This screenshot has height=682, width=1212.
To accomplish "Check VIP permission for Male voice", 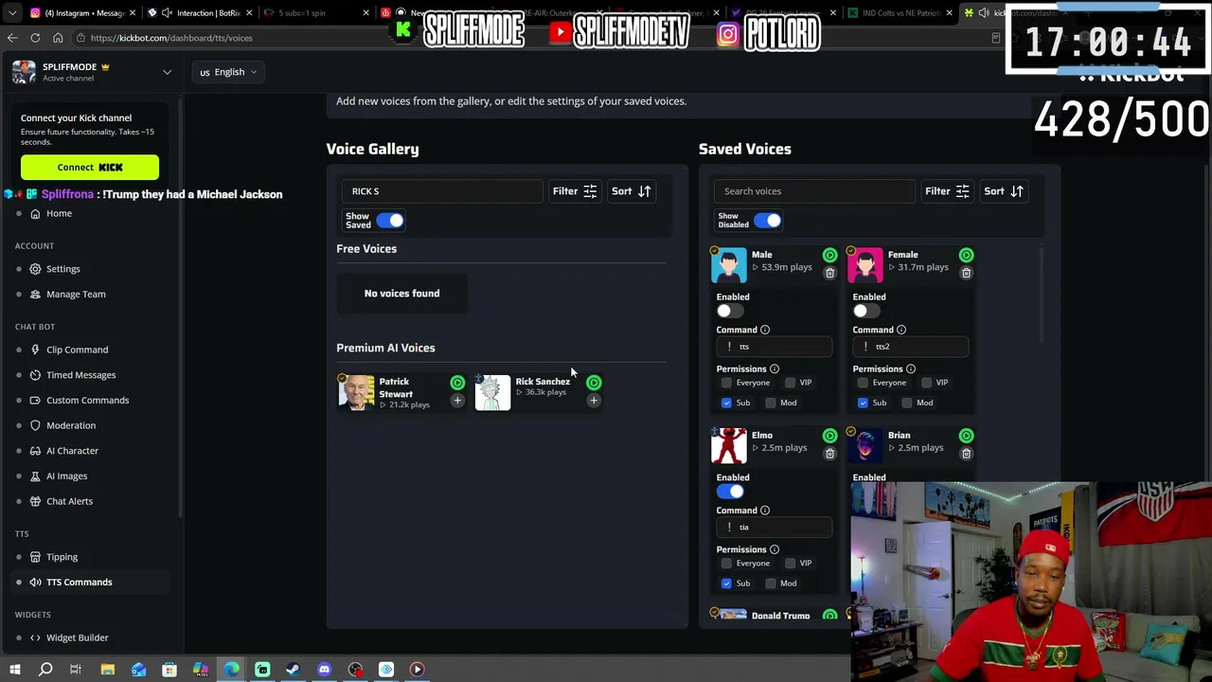I will 790,383.
